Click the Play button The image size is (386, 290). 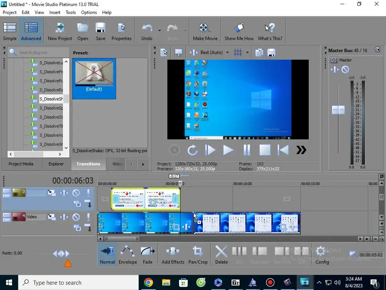(228, 150)
